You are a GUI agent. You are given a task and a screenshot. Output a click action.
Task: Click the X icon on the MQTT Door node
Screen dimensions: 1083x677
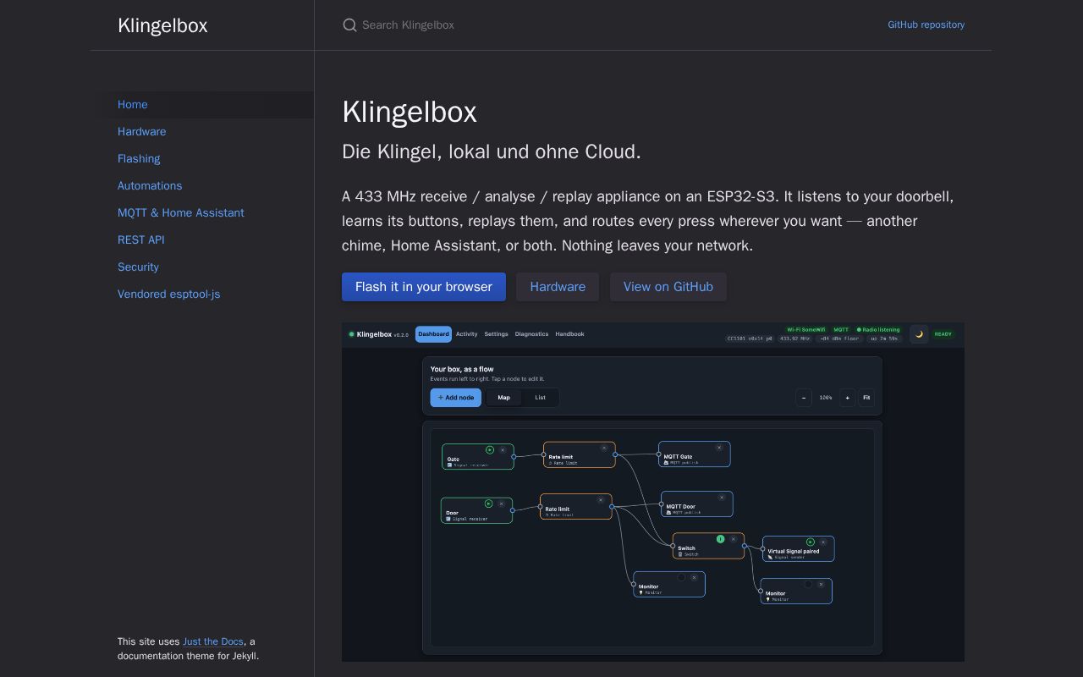722,498
